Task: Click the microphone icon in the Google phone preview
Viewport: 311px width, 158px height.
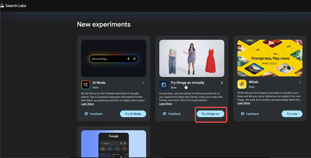Action: pos(121,143)
